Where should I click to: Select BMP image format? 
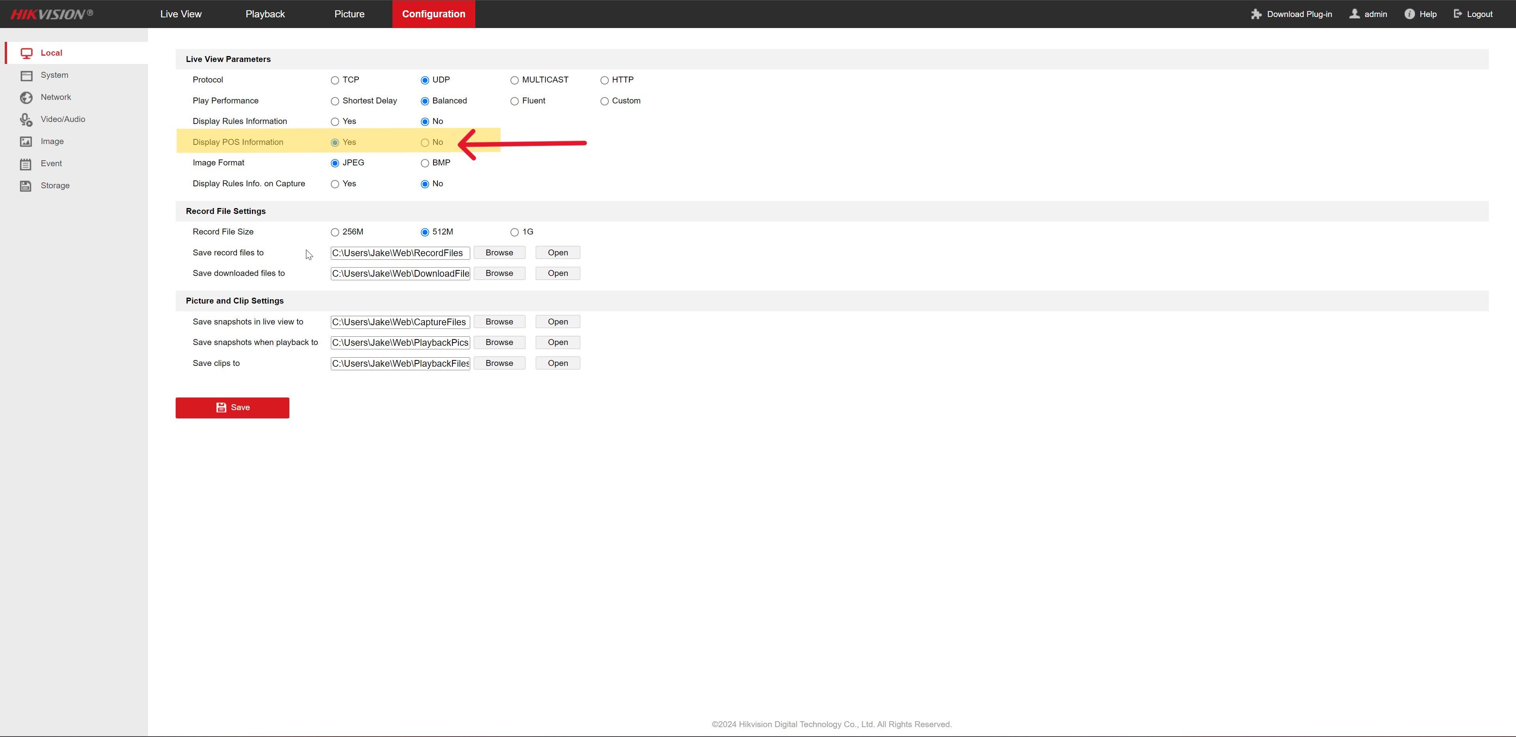click(425, 163)
